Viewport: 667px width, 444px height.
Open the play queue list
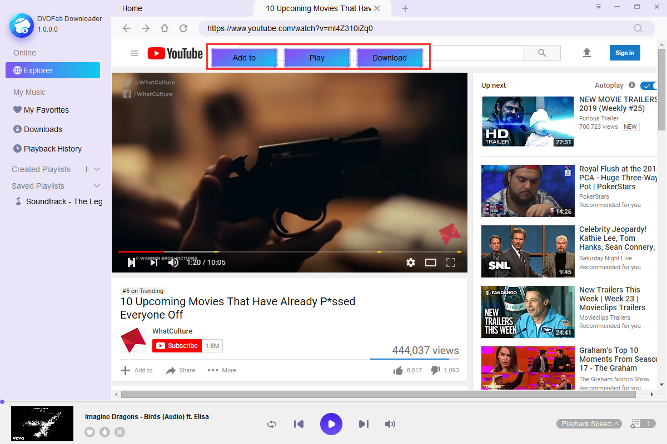click(x=643, y=424)
